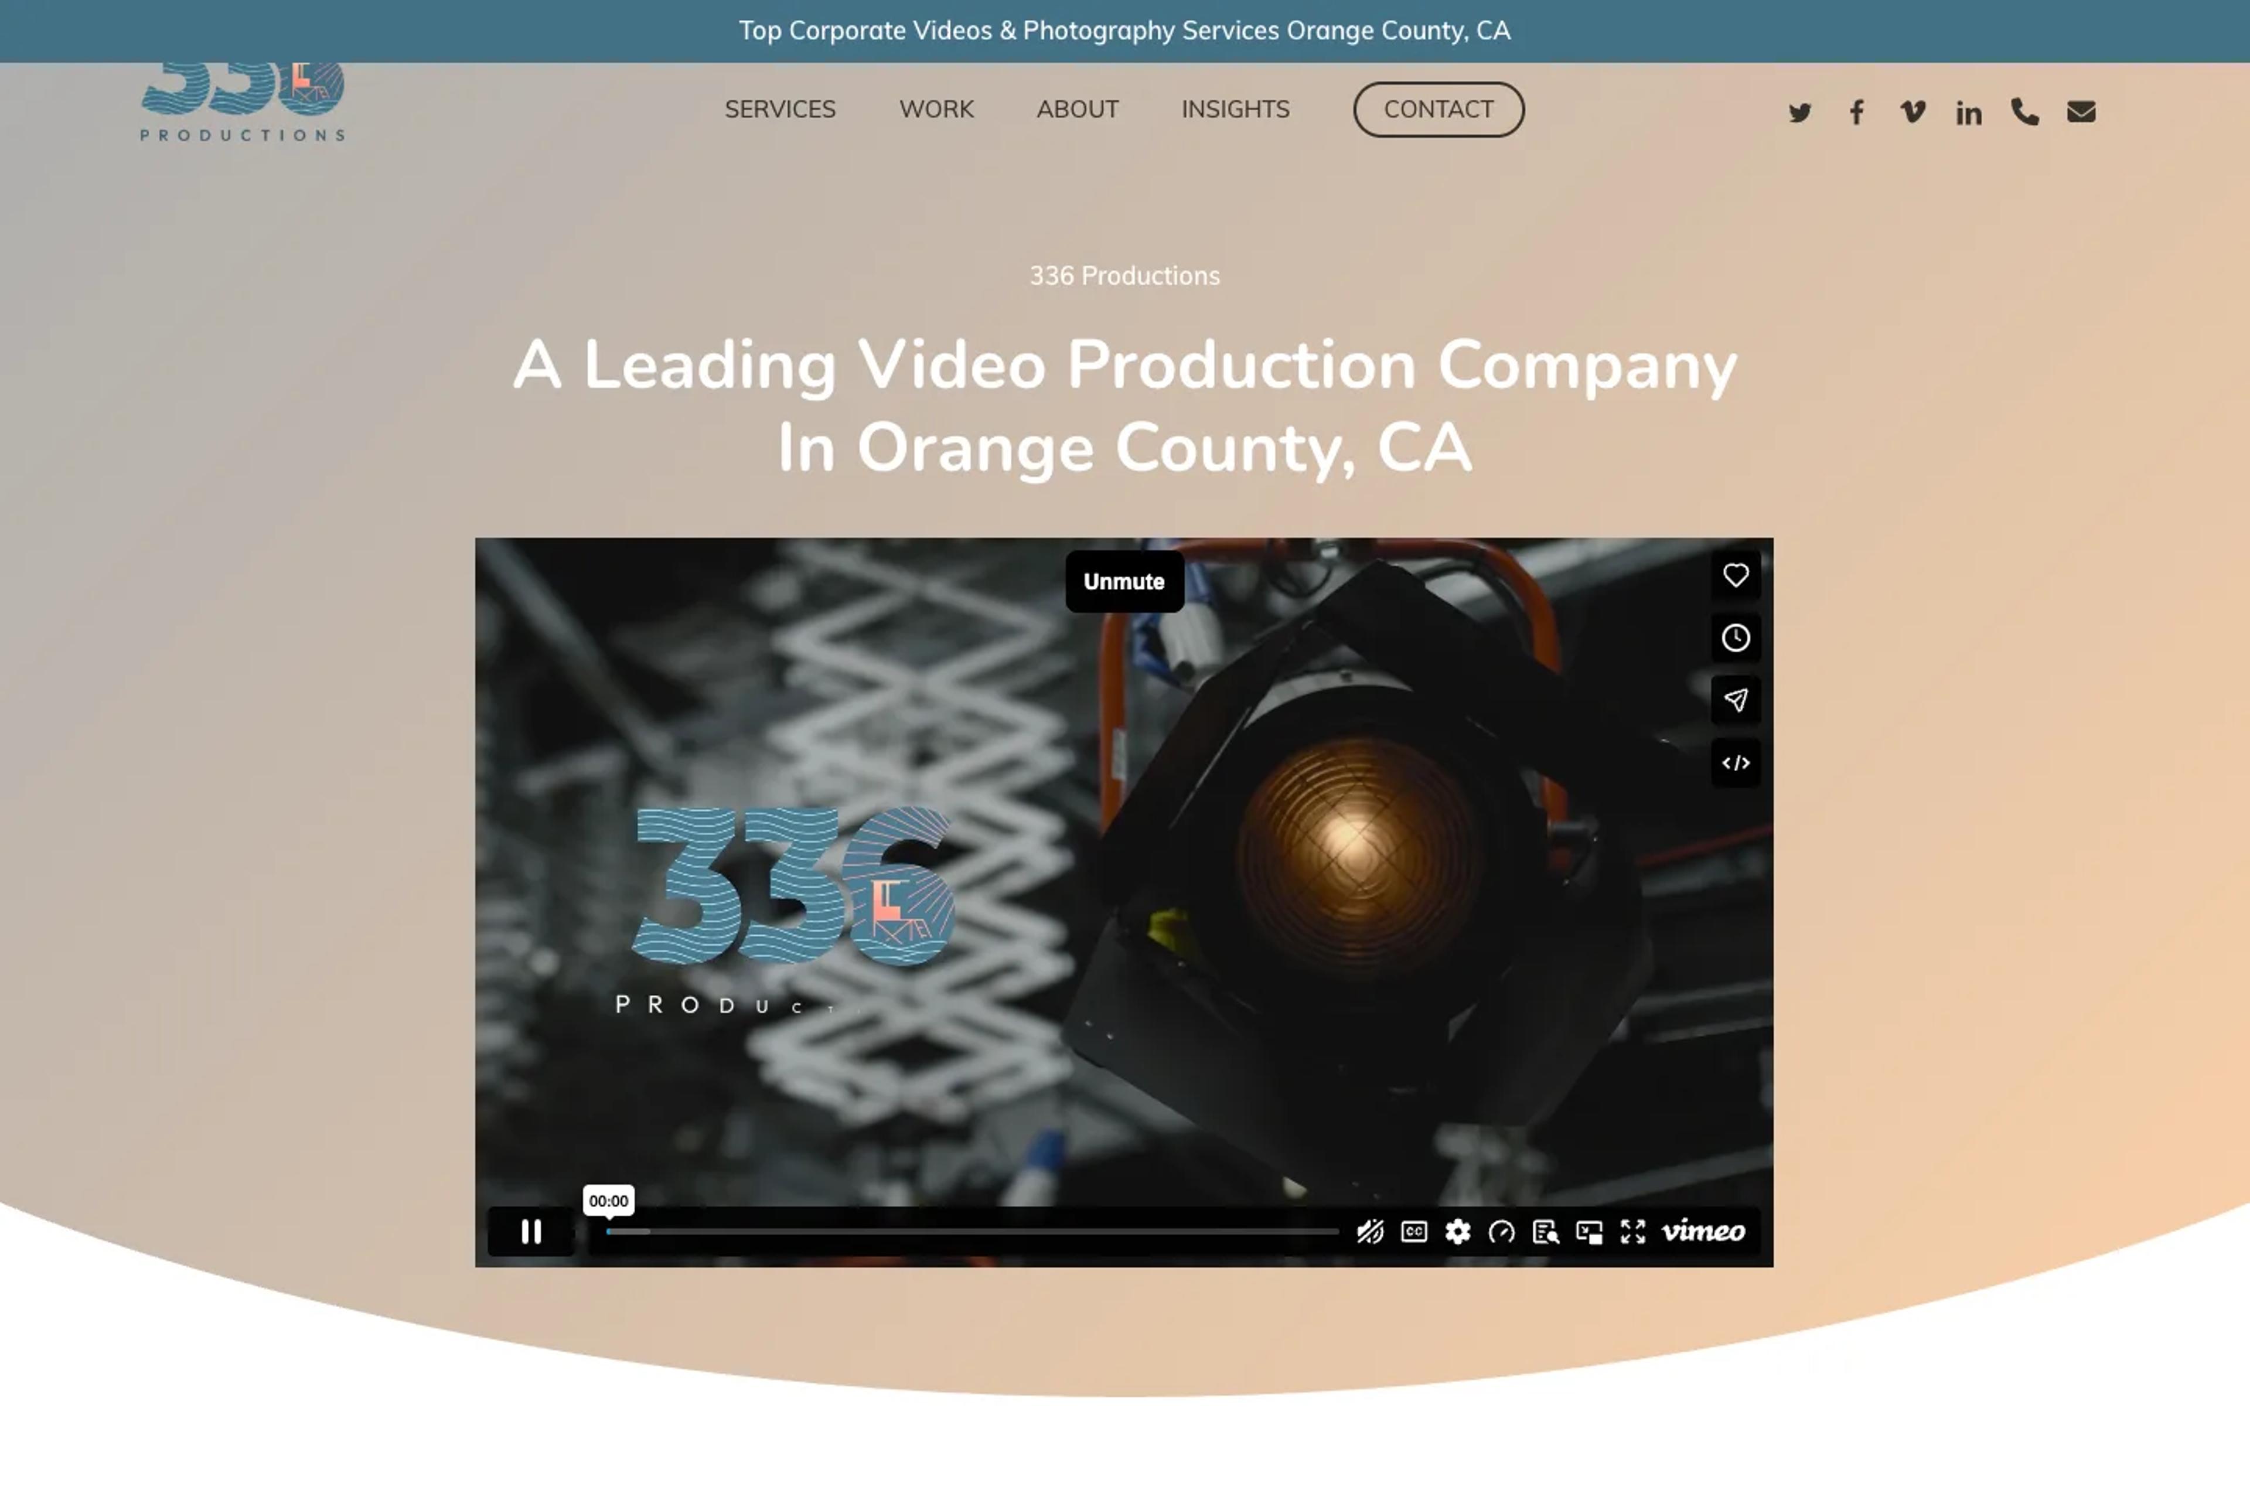Open the transcript search icon
This screenshot has width=2250, height=1500.
click(1546, 1231)
